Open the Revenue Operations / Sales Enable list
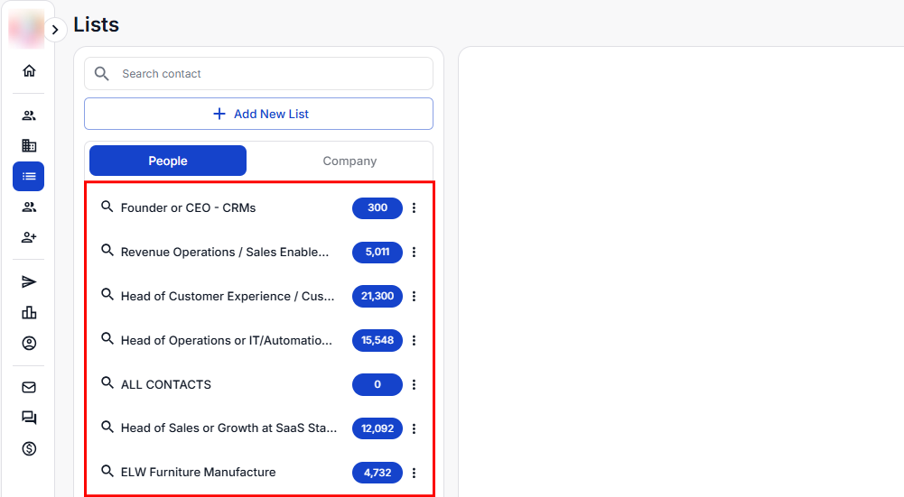The image size is (904, 497). coord(225,253)
